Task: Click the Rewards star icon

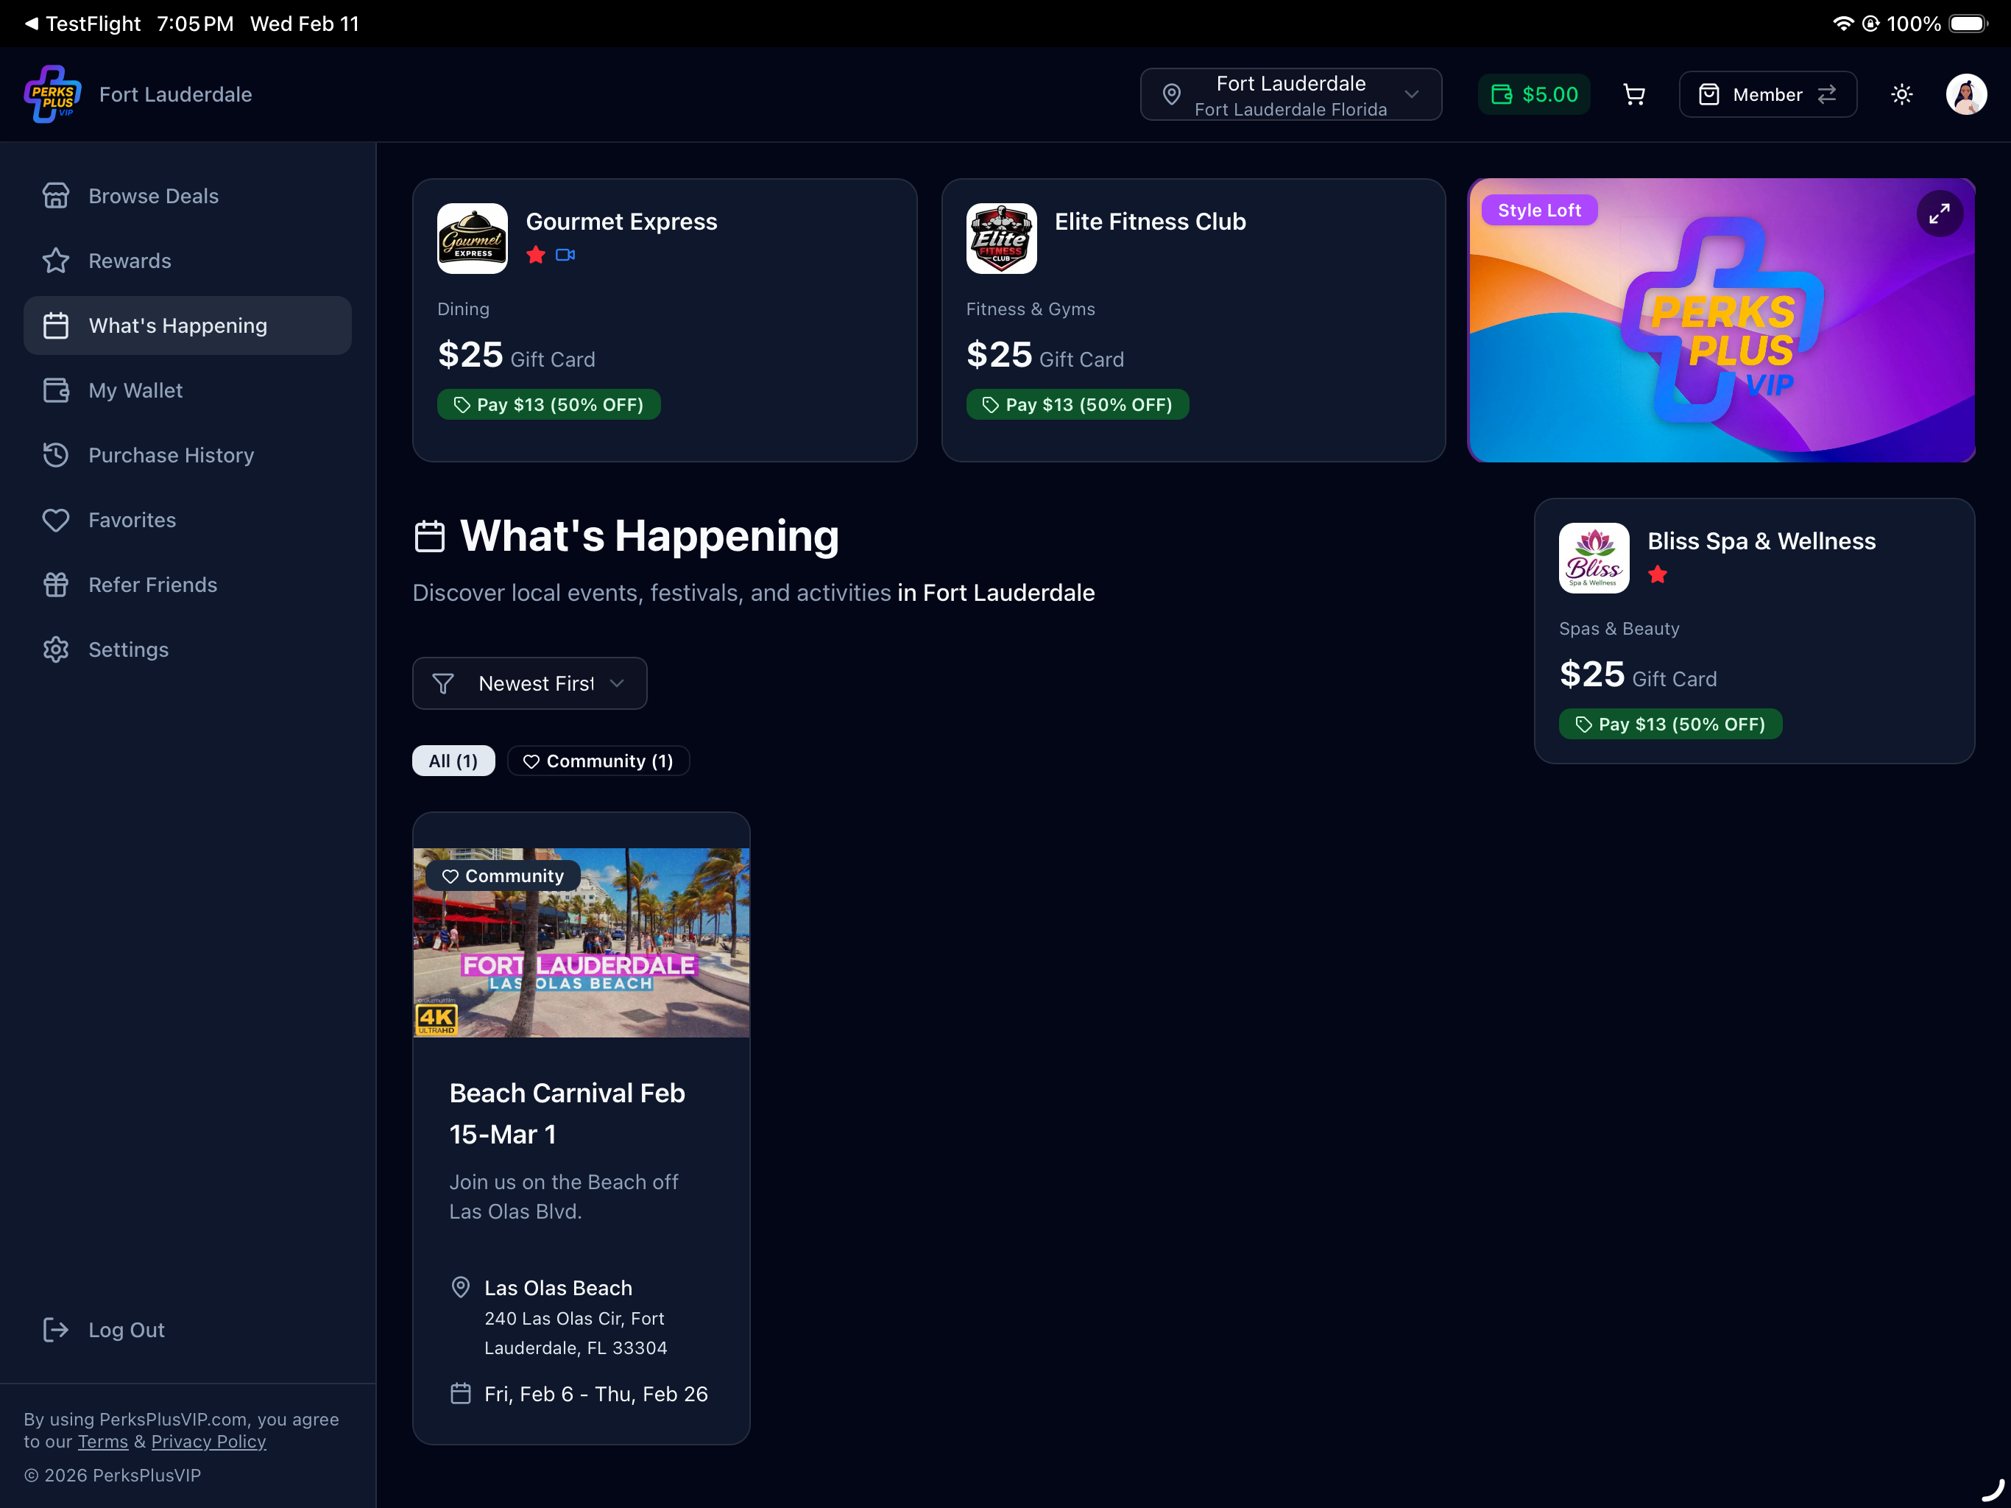Action: 55,261
